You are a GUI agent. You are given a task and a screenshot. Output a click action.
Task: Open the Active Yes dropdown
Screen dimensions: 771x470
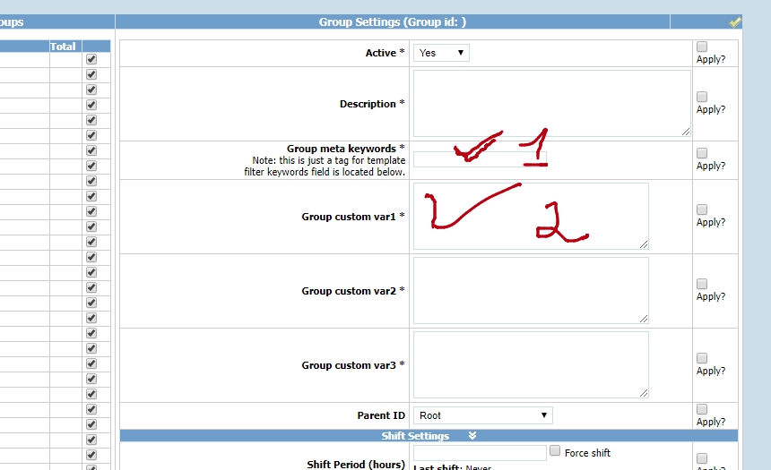441,53
